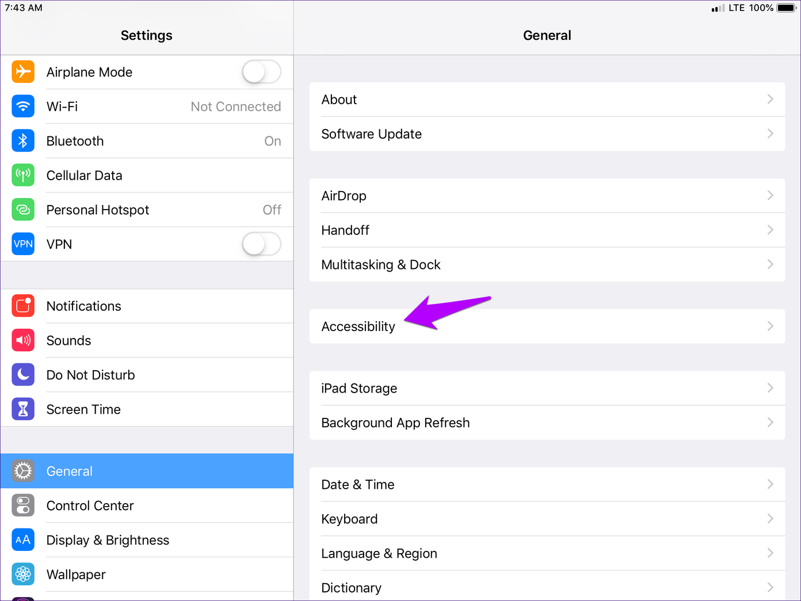Viewport: 801px width, 601px height.
Task: Open Software Update
Action: coord(372,134)
